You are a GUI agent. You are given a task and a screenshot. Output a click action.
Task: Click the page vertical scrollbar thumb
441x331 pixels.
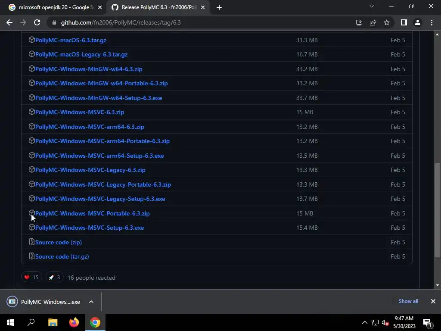pyautogui.click(x=438, y=210)
